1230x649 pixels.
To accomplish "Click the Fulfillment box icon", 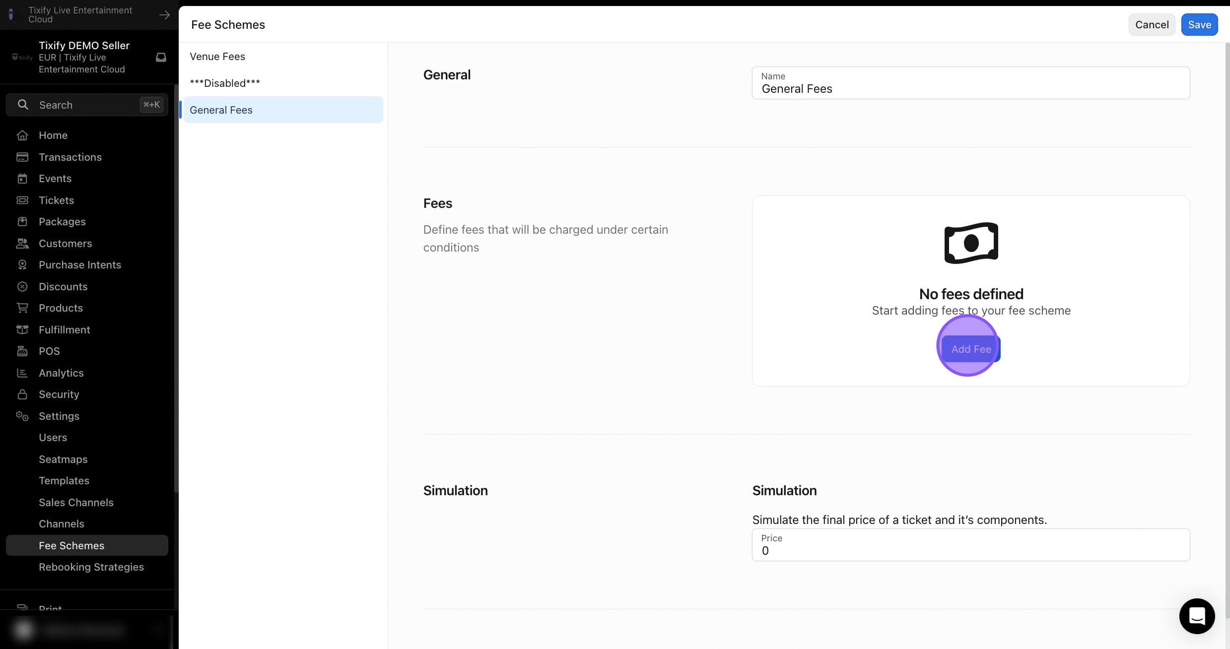I will (x=22, y=330).
